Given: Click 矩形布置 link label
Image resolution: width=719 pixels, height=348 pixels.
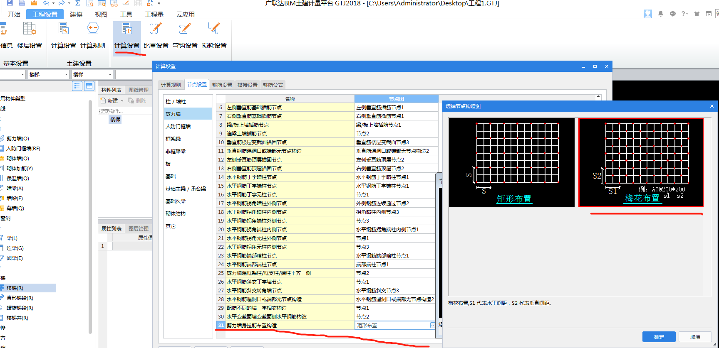Looking at the screenshot, I should coord(514,199).
